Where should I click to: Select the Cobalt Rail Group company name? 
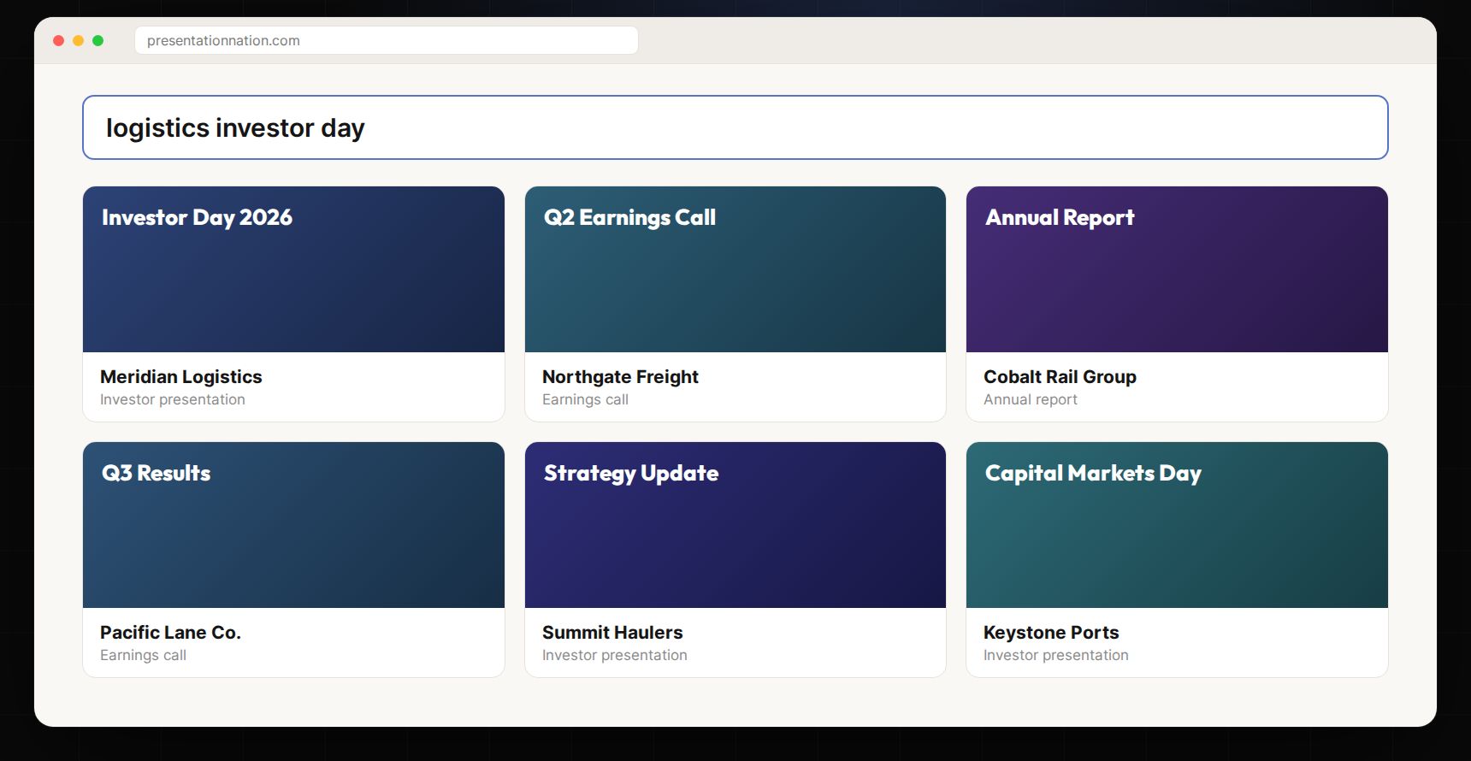click(x=1060, y=377)
